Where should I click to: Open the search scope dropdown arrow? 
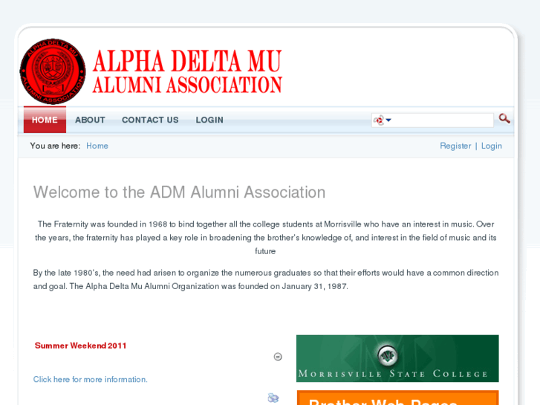(388, 120)
